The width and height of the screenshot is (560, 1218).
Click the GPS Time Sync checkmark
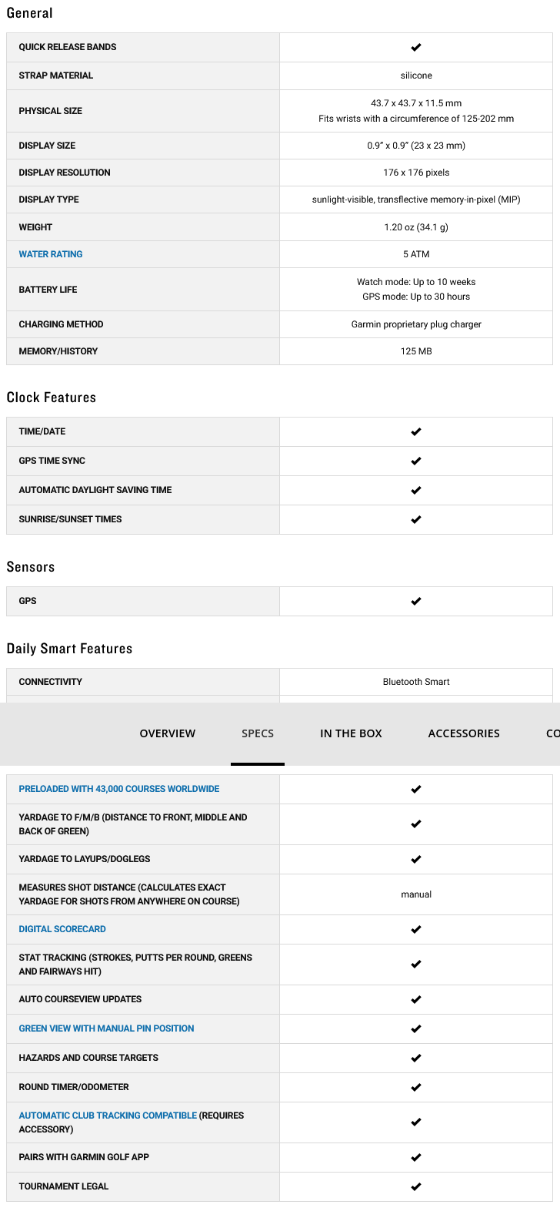click(416, 461)
